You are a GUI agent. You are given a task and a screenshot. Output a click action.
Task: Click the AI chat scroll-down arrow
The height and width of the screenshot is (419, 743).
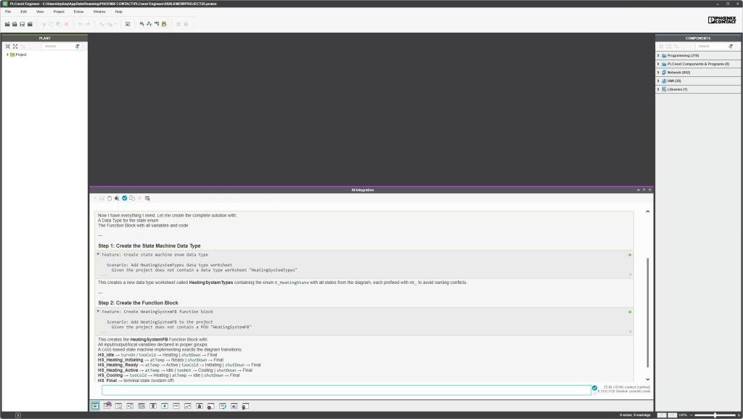pos(647,379)
